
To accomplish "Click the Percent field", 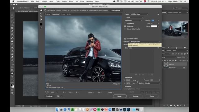I will [x=154, y=80].
